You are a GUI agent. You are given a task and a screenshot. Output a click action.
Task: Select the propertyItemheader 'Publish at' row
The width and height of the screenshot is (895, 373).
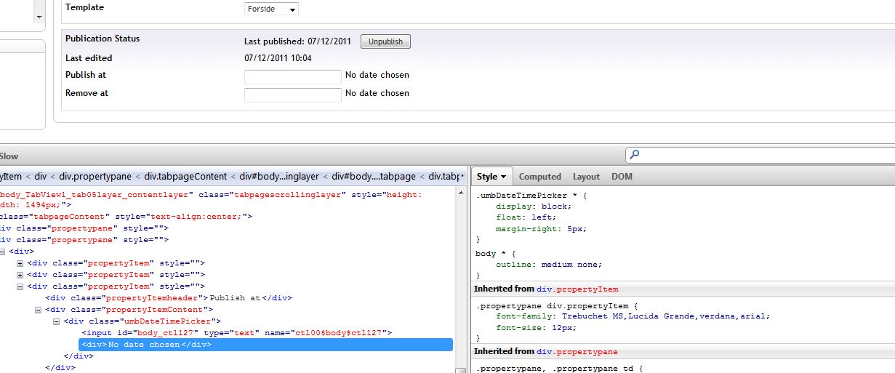[x=169, y=298]
